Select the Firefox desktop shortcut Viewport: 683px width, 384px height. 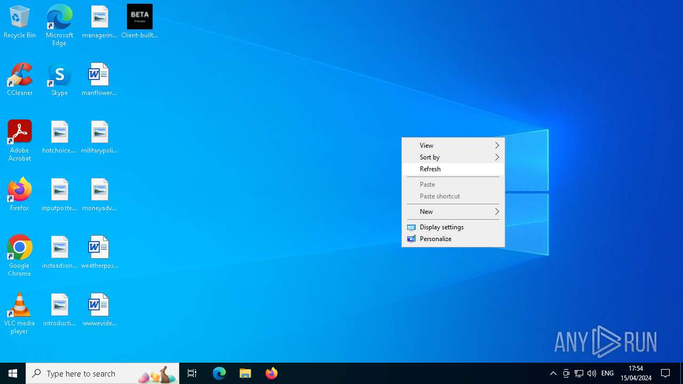[20, 195]
